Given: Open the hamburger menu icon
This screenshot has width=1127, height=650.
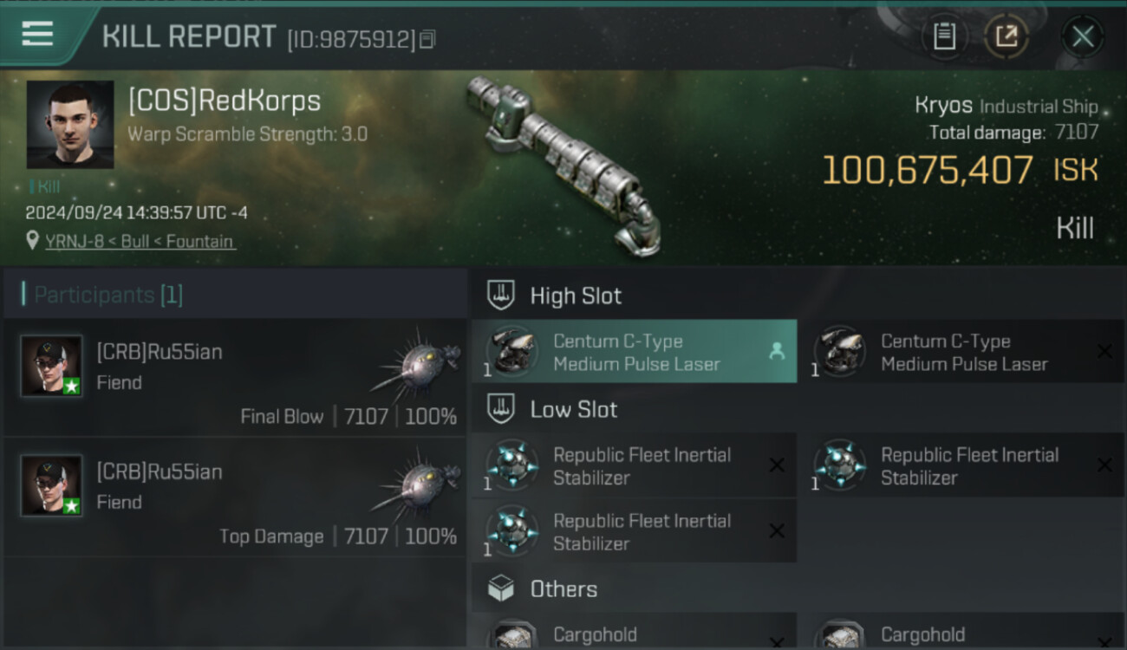Looking at the screenshot, I should [37, 35].
